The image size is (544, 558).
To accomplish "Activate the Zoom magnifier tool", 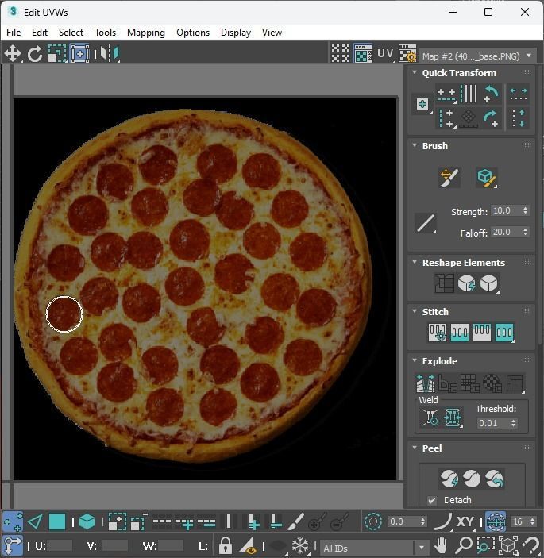I will (464, 545).
